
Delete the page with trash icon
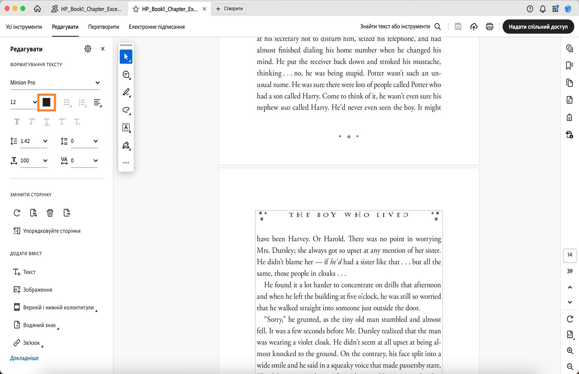[50, 213]
